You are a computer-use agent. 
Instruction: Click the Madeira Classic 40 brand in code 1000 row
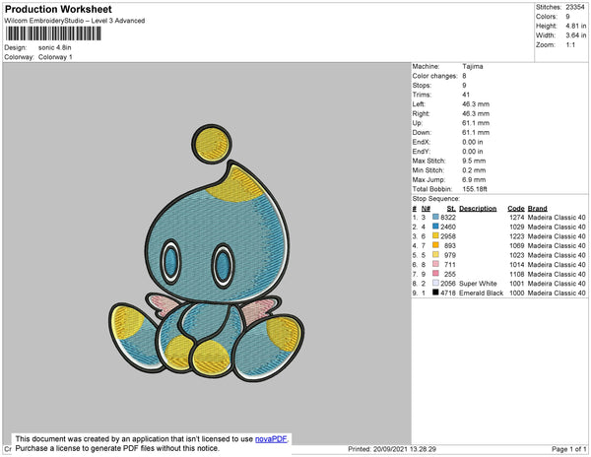click(557, 293)
